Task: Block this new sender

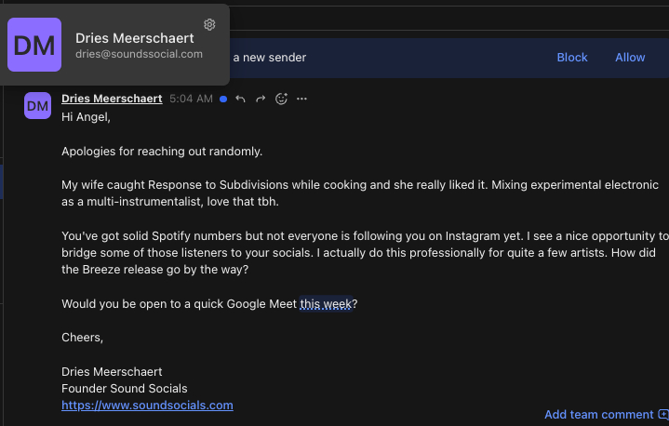Action: click(x=572, y=58)
